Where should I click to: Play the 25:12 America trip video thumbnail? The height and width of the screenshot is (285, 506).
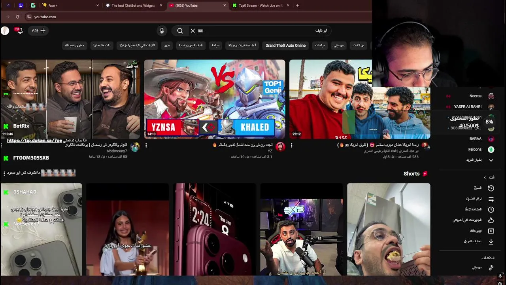pos(360,99)
